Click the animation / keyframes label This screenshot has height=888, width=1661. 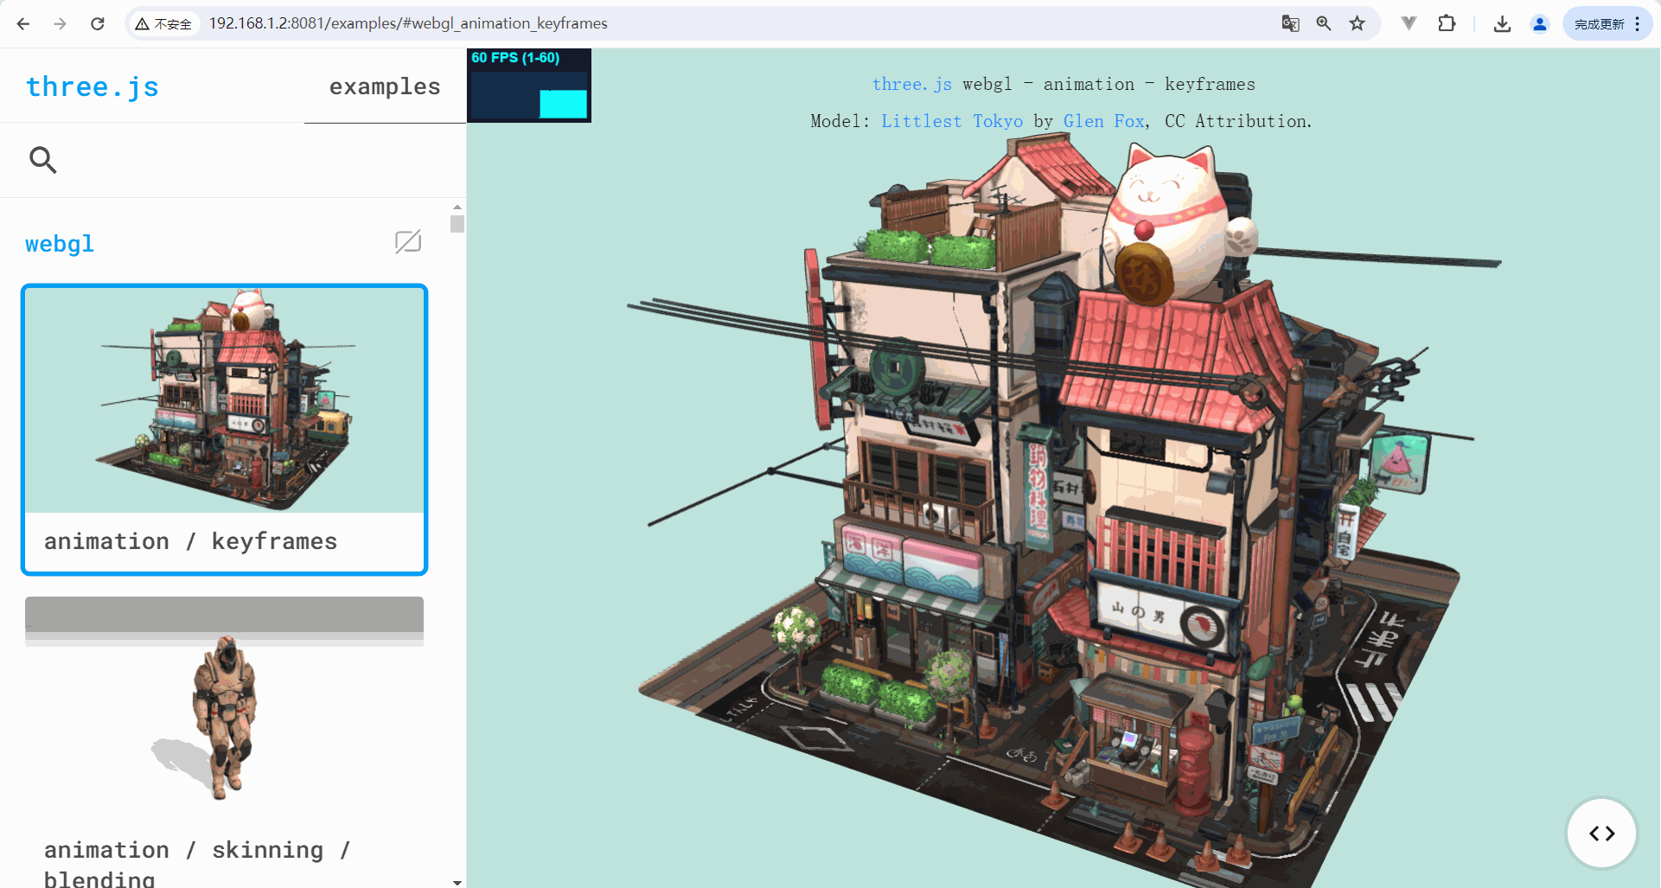[191, 541]
